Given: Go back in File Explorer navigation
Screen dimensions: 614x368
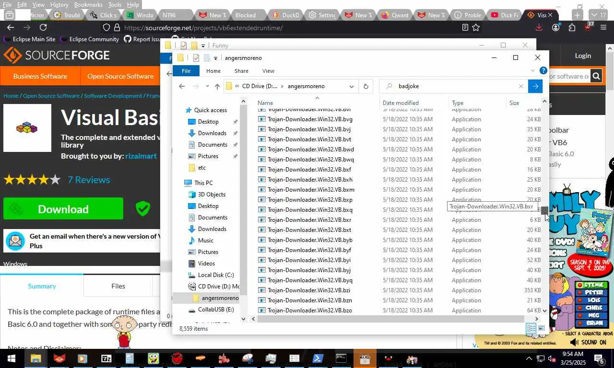Looking at the screenshot, I should (x=181, y=86).
